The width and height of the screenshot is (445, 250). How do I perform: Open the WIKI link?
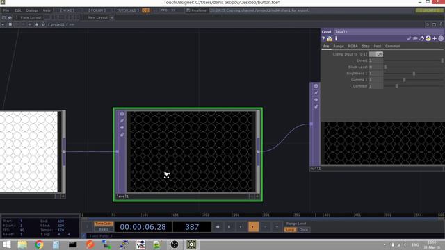click(x=67, y=10)
